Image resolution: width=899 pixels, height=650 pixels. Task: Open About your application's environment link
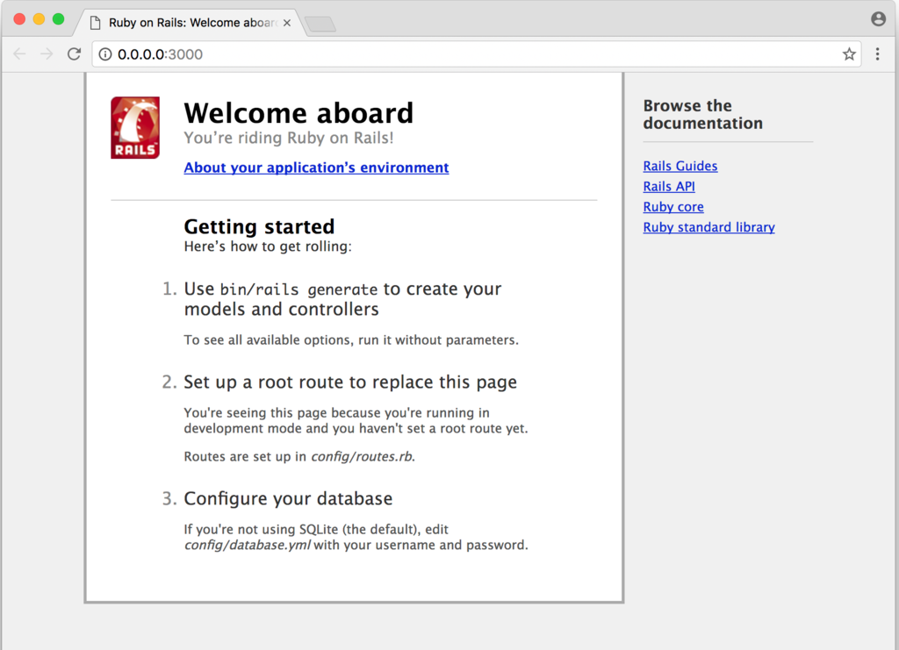[x=316, y=168]
